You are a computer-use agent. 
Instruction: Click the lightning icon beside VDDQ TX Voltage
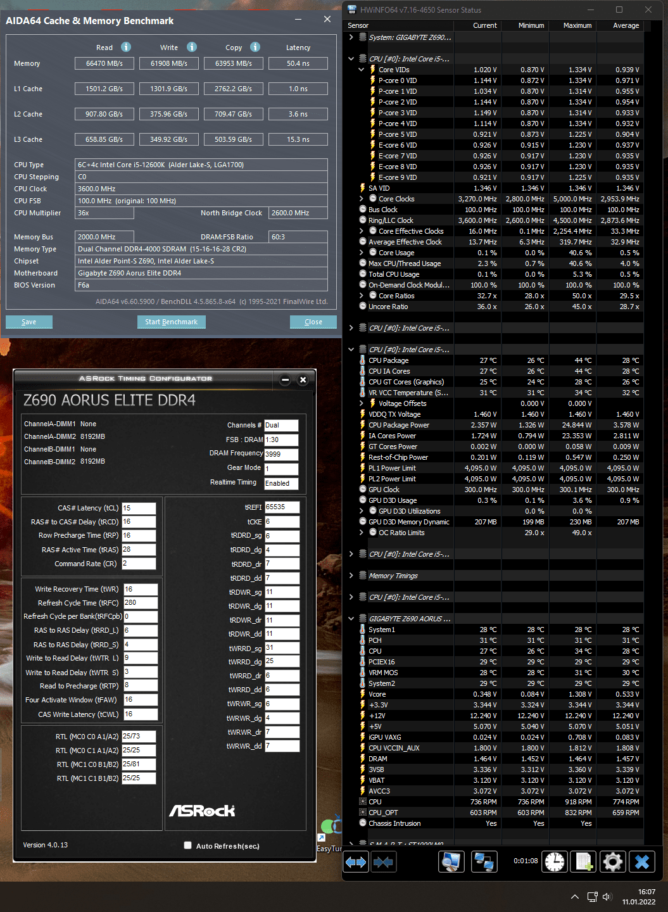[363, 414]
